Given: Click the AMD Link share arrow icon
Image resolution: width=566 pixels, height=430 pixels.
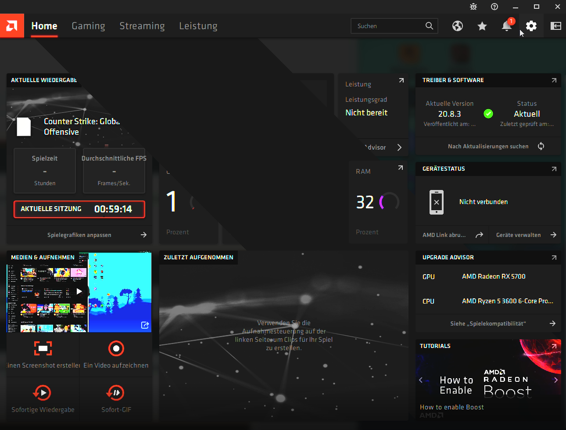Looking at the screenshot, I should (479, 235).
